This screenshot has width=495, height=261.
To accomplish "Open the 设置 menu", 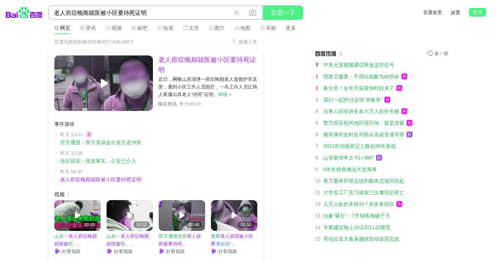I will click(456, 12).
